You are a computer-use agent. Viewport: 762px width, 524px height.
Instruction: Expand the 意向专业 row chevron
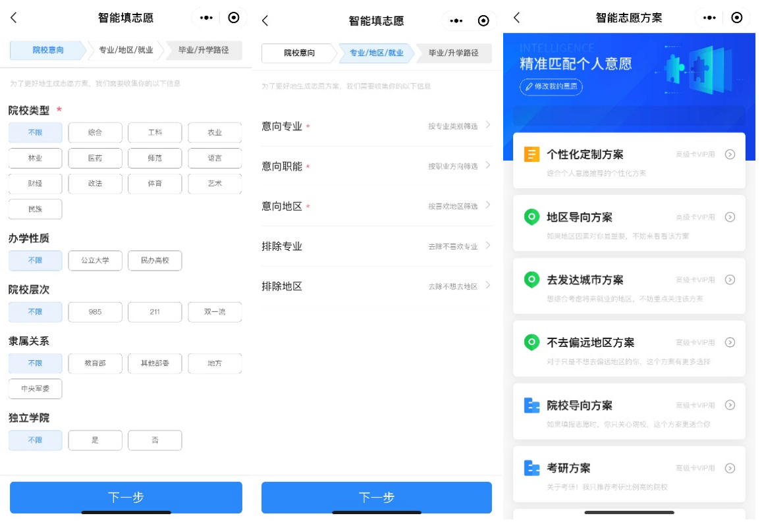click(x=488, y=125)
